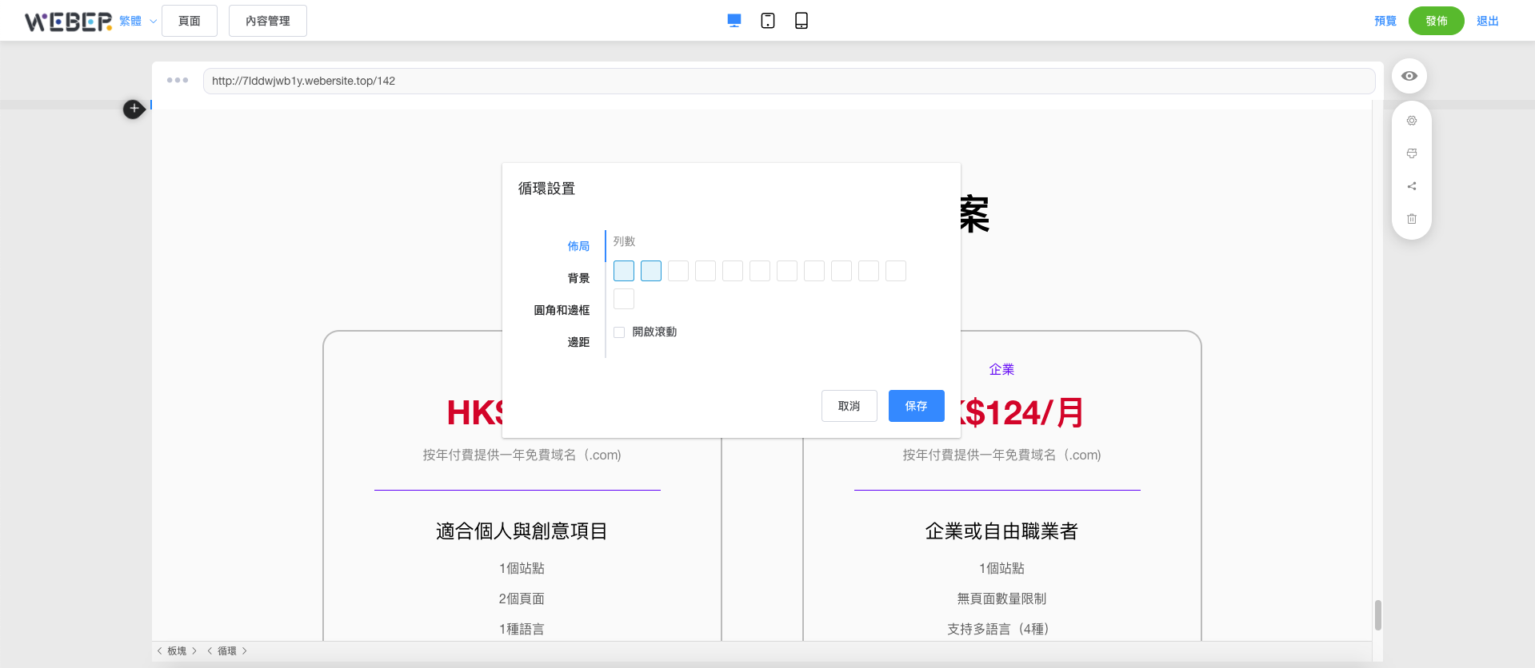Click the 循環設置 dialog title
Screen dimensions: 1535x668
point(546,189)
